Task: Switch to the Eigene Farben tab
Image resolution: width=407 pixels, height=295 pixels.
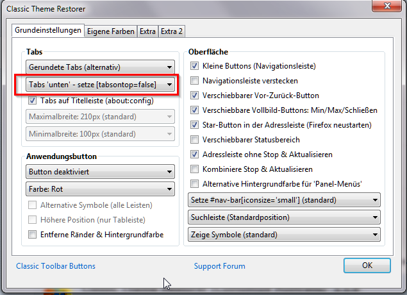Action: tap(110, 31)
